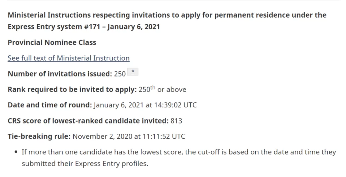Screen dimensions: 346x177
Task: Click the "Number of invitations issued" label
Action: [x=60, y=74]
